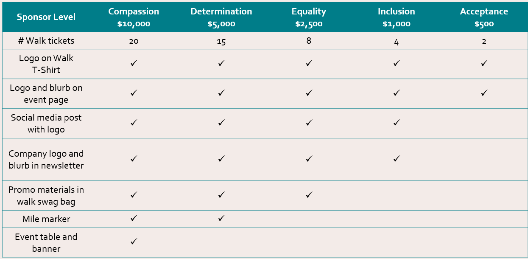528x259 pixels.
Task: Click the Acceptance $500 header cell
Action: pyautogui.click(x=484, y=17)
